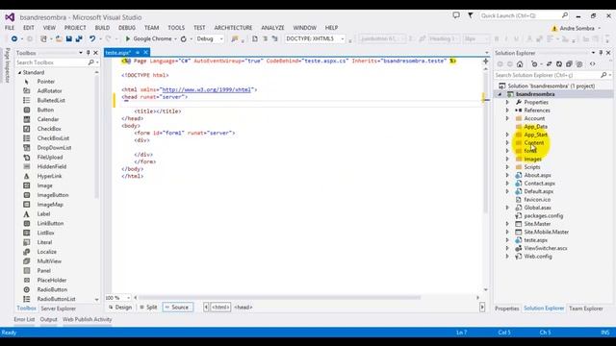Select the RadioButton control in Toolbox

click(x=52, y=289)
